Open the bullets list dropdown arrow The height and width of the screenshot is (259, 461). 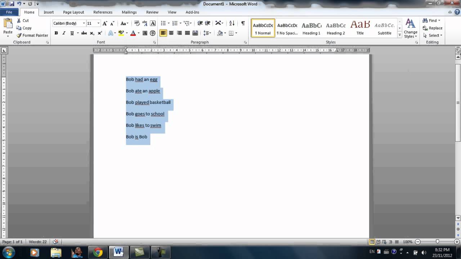pos(169,23)
